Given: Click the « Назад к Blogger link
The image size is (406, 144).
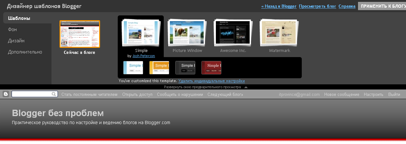Looking at the screenshot, I should click(279, 6).
